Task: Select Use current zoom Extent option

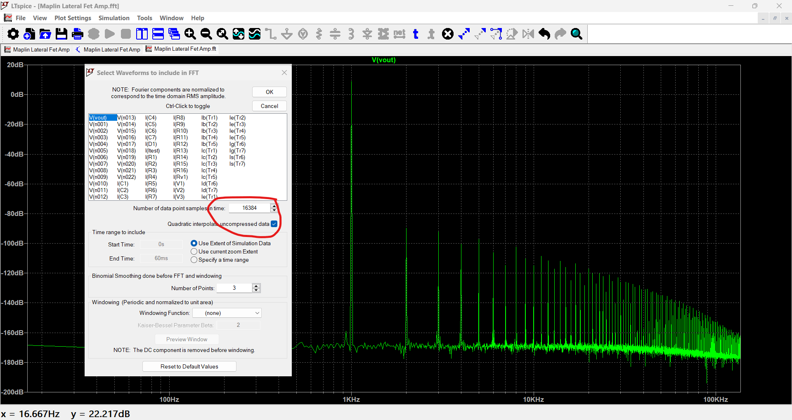Action: 225,251
